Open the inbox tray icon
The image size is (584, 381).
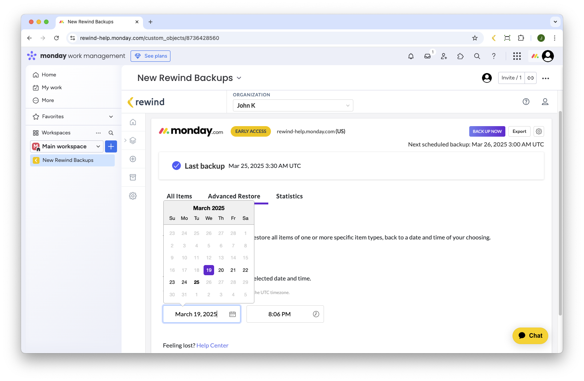pyautogui.click(x=427, y=56)
